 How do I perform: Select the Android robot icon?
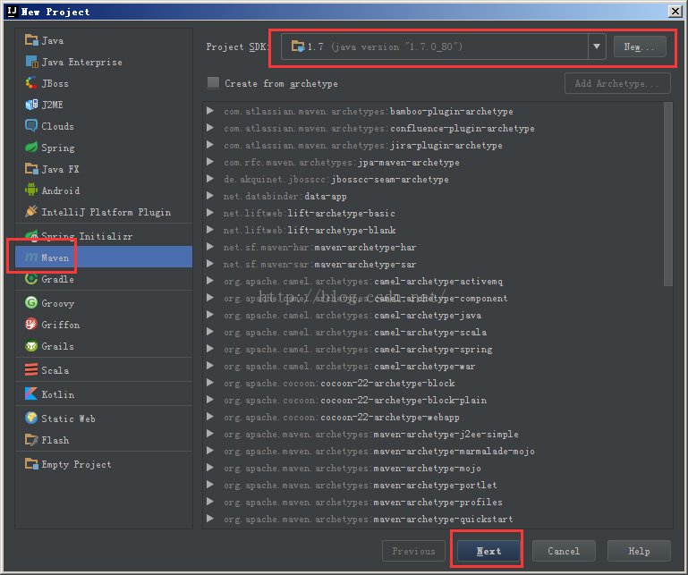31,190
